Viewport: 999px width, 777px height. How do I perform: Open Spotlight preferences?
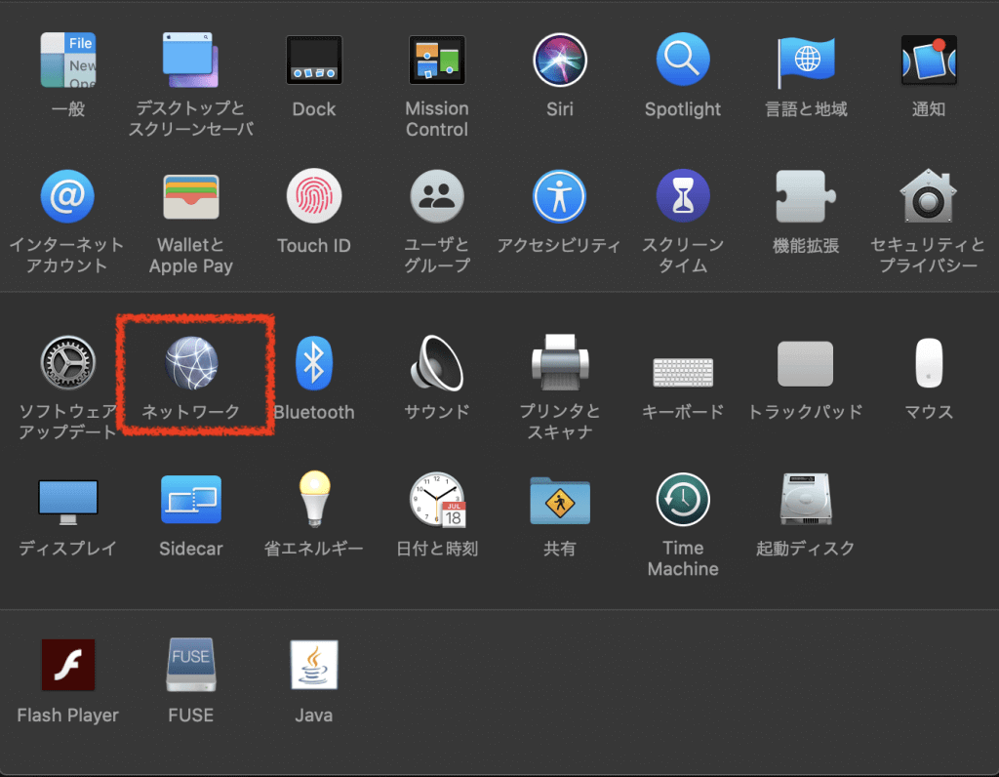point(682,60)
